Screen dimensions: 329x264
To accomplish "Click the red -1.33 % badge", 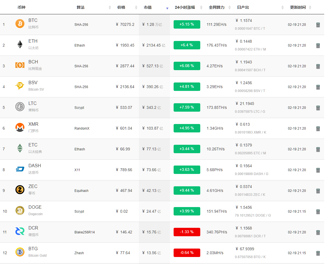I will point(187,232).
